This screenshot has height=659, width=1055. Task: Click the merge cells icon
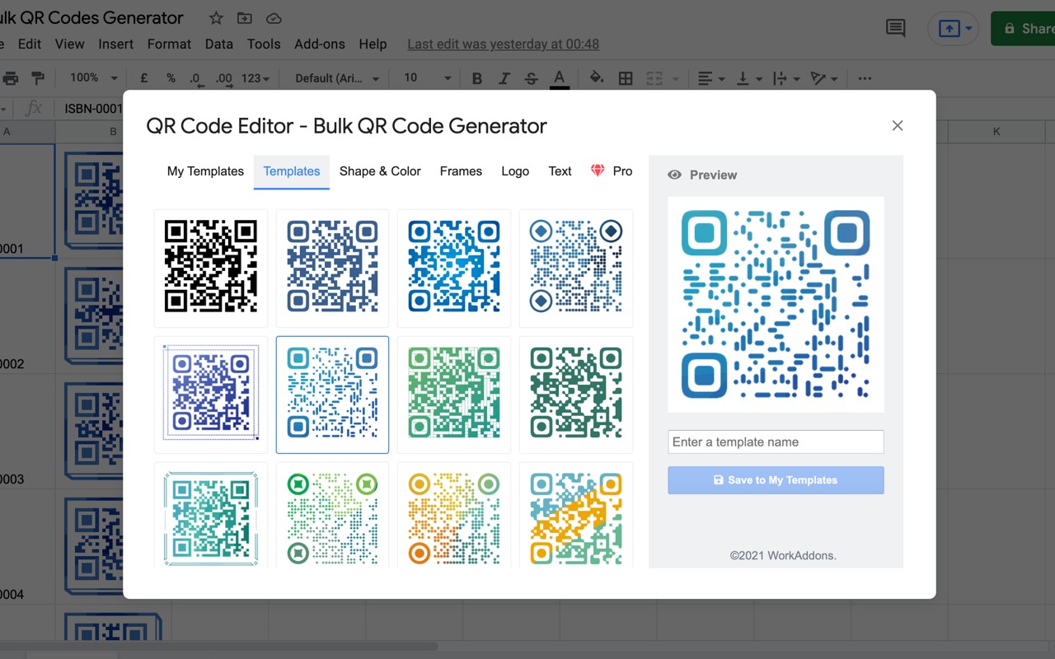click(654, 78)
